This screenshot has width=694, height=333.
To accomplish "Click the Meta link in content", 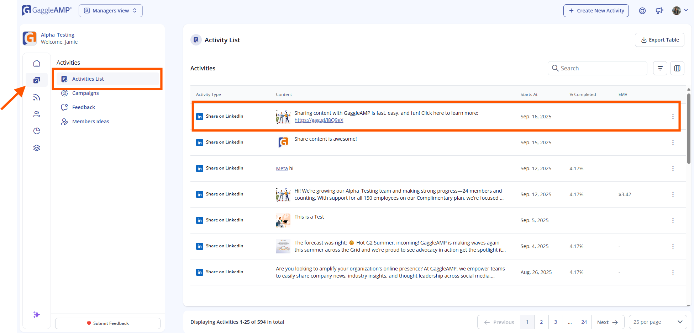I will pyautogui.click(x=282, y=168).
